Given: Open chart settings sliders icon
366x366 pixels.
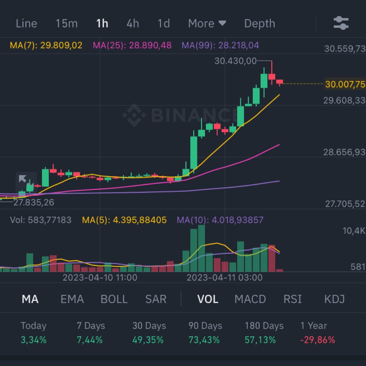Looking at the screenshot, I should 341,23.
